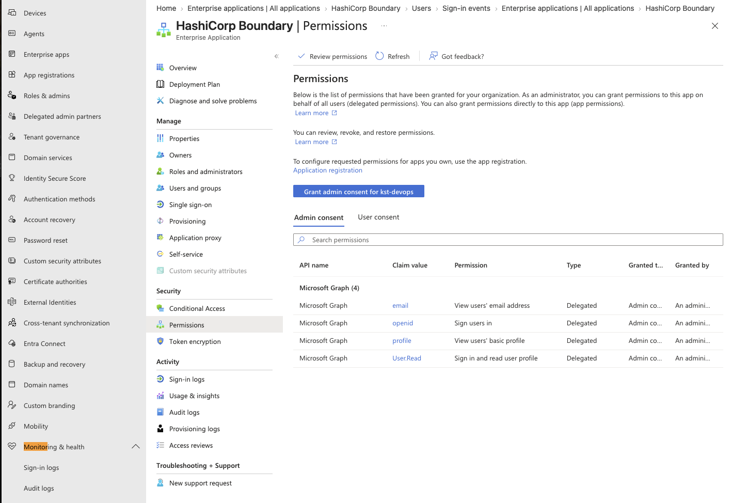The height and width of the screenshot is (503, 731).
Task: Click Grant admin consent for kst-devops
Action: (x=359, y=191)
